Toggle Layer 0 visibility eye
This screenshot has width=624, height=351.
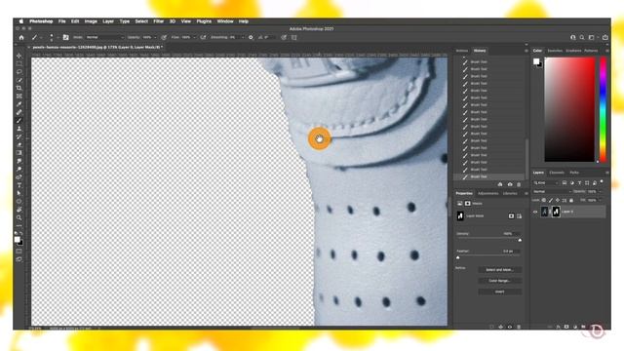[535, 213]
